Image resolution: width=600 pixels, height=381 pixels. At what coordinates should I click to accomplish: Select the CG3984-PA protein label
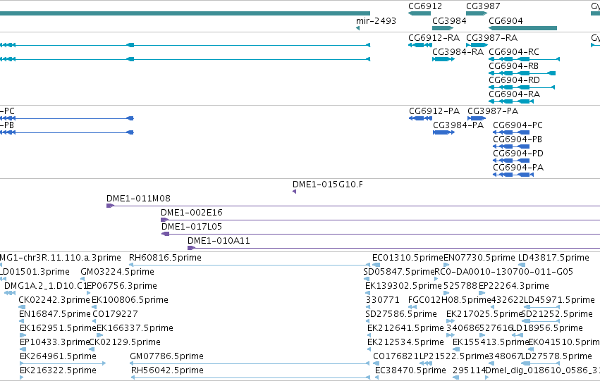[x=458, y=125]
